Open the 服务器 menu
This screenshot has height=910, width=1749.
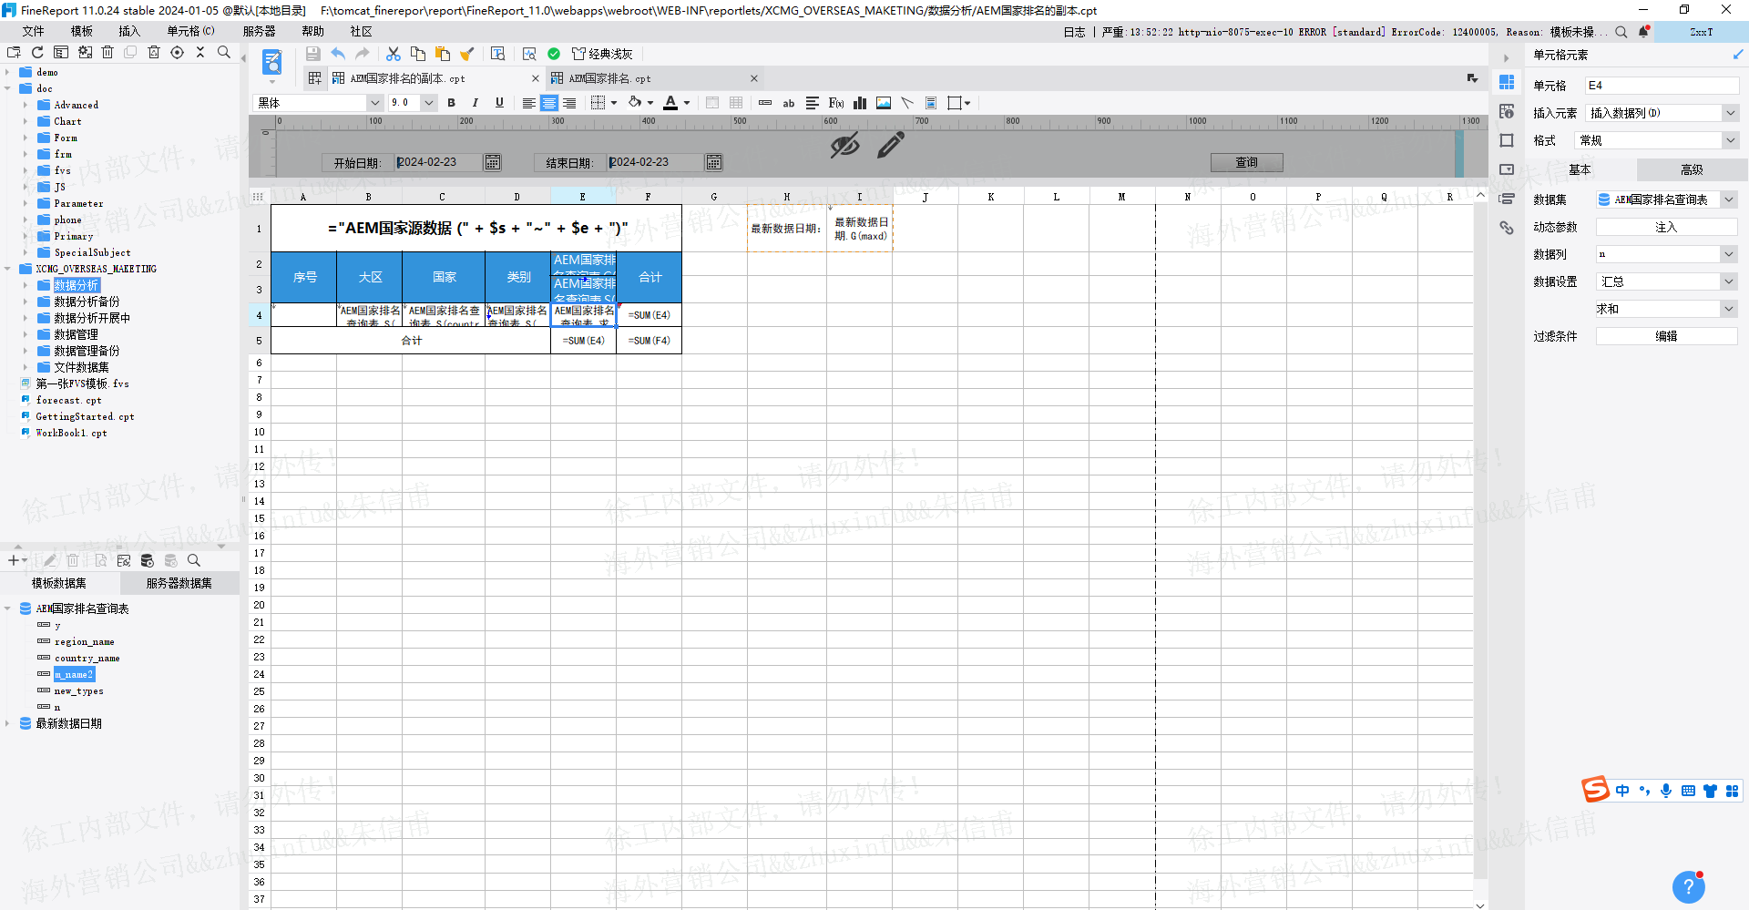260,31
